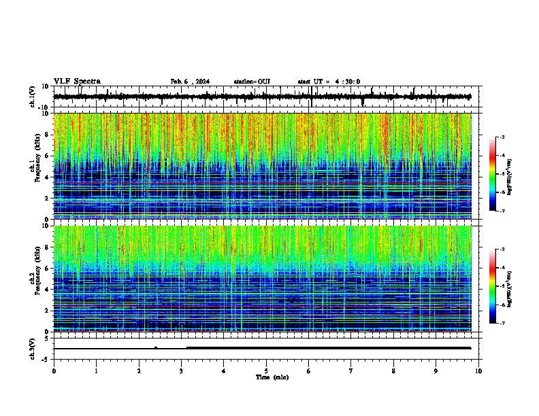
Task: Click the ch.2 spectrogram color scale bar
Action: pyautogui.click(x=492, y=286)
